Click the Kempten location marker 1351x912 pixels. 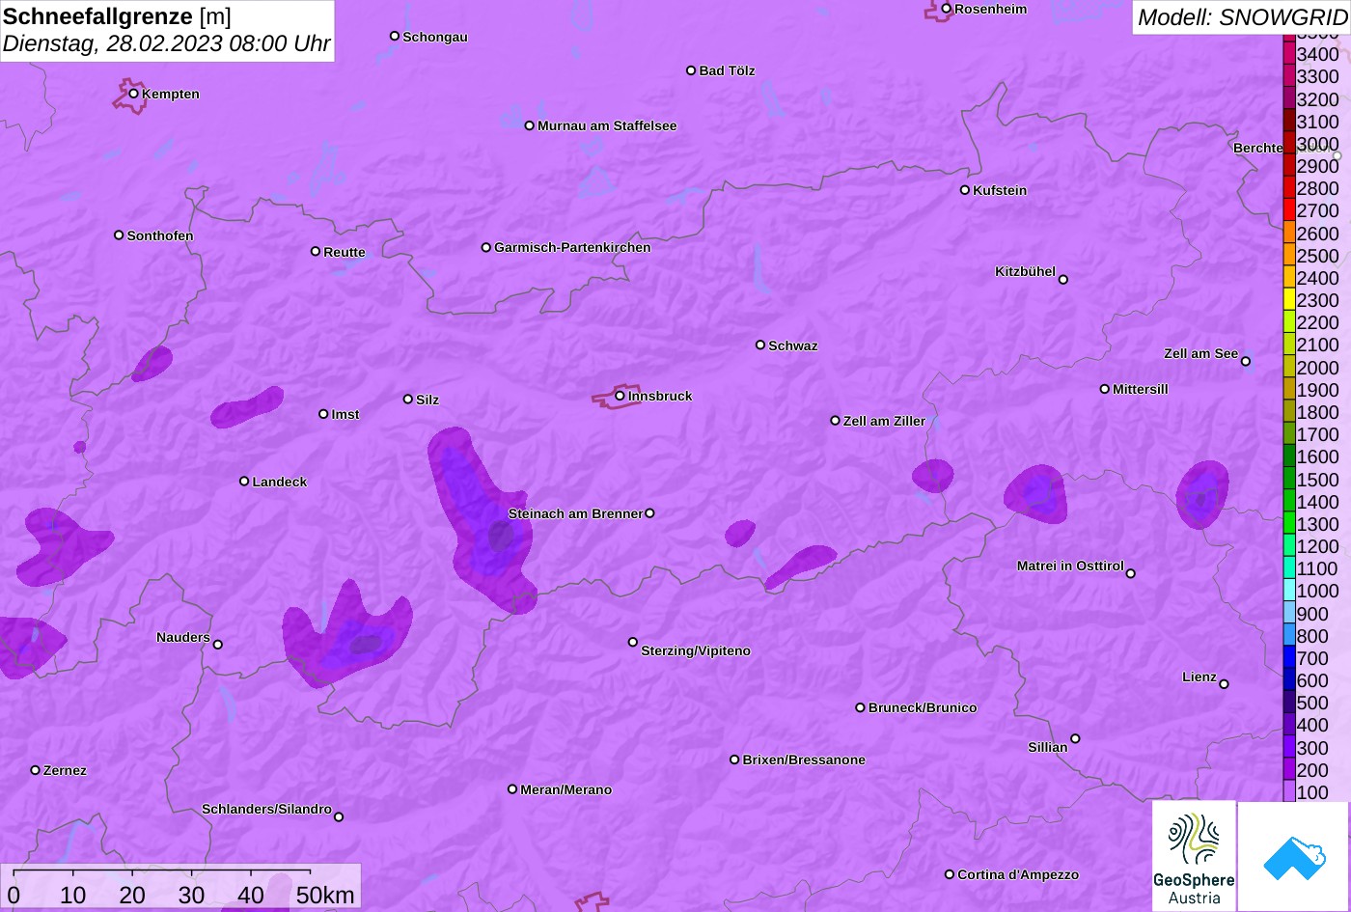tap(134, 94)
